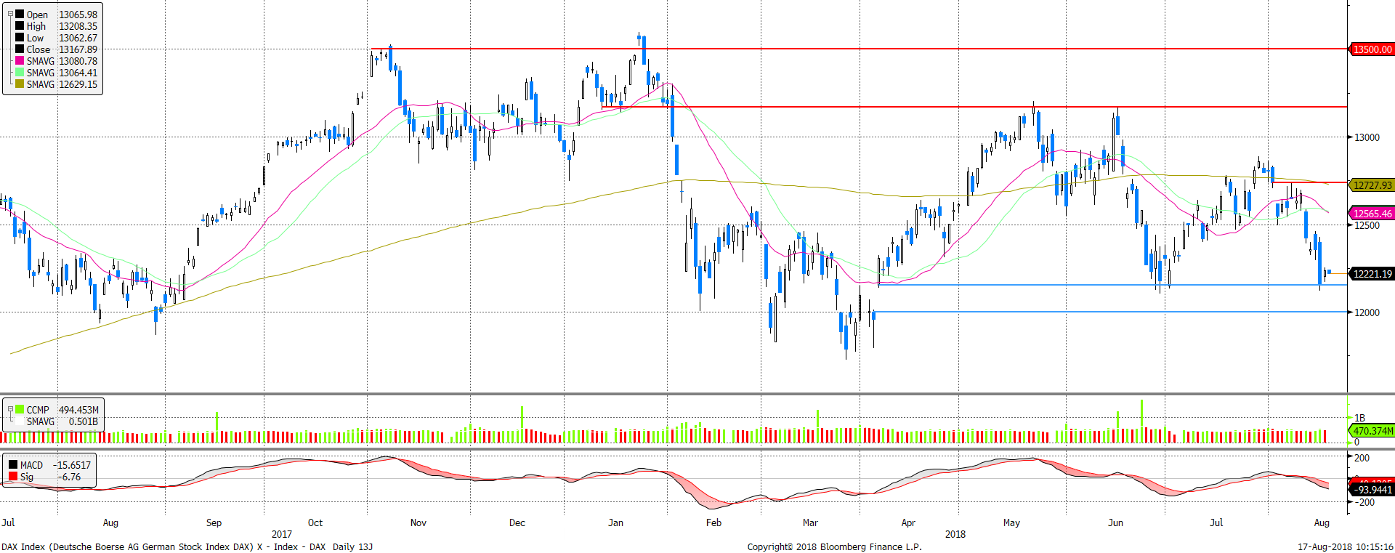Select the SMAVG value 13064.41

78,73
